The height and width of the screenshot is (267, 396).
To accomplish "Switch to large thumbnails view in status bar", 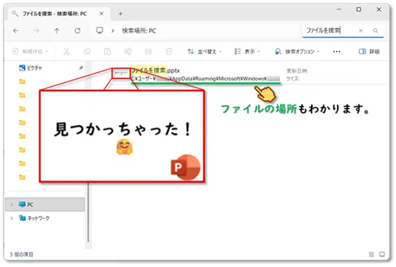I will click(x=382, y=254).
